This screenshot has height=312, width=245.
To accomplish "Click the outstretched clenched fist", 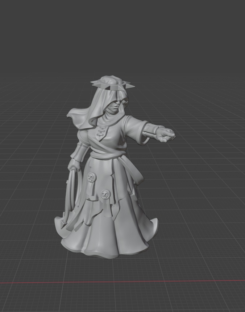I will pyautogui.click(x=167, y=135).
